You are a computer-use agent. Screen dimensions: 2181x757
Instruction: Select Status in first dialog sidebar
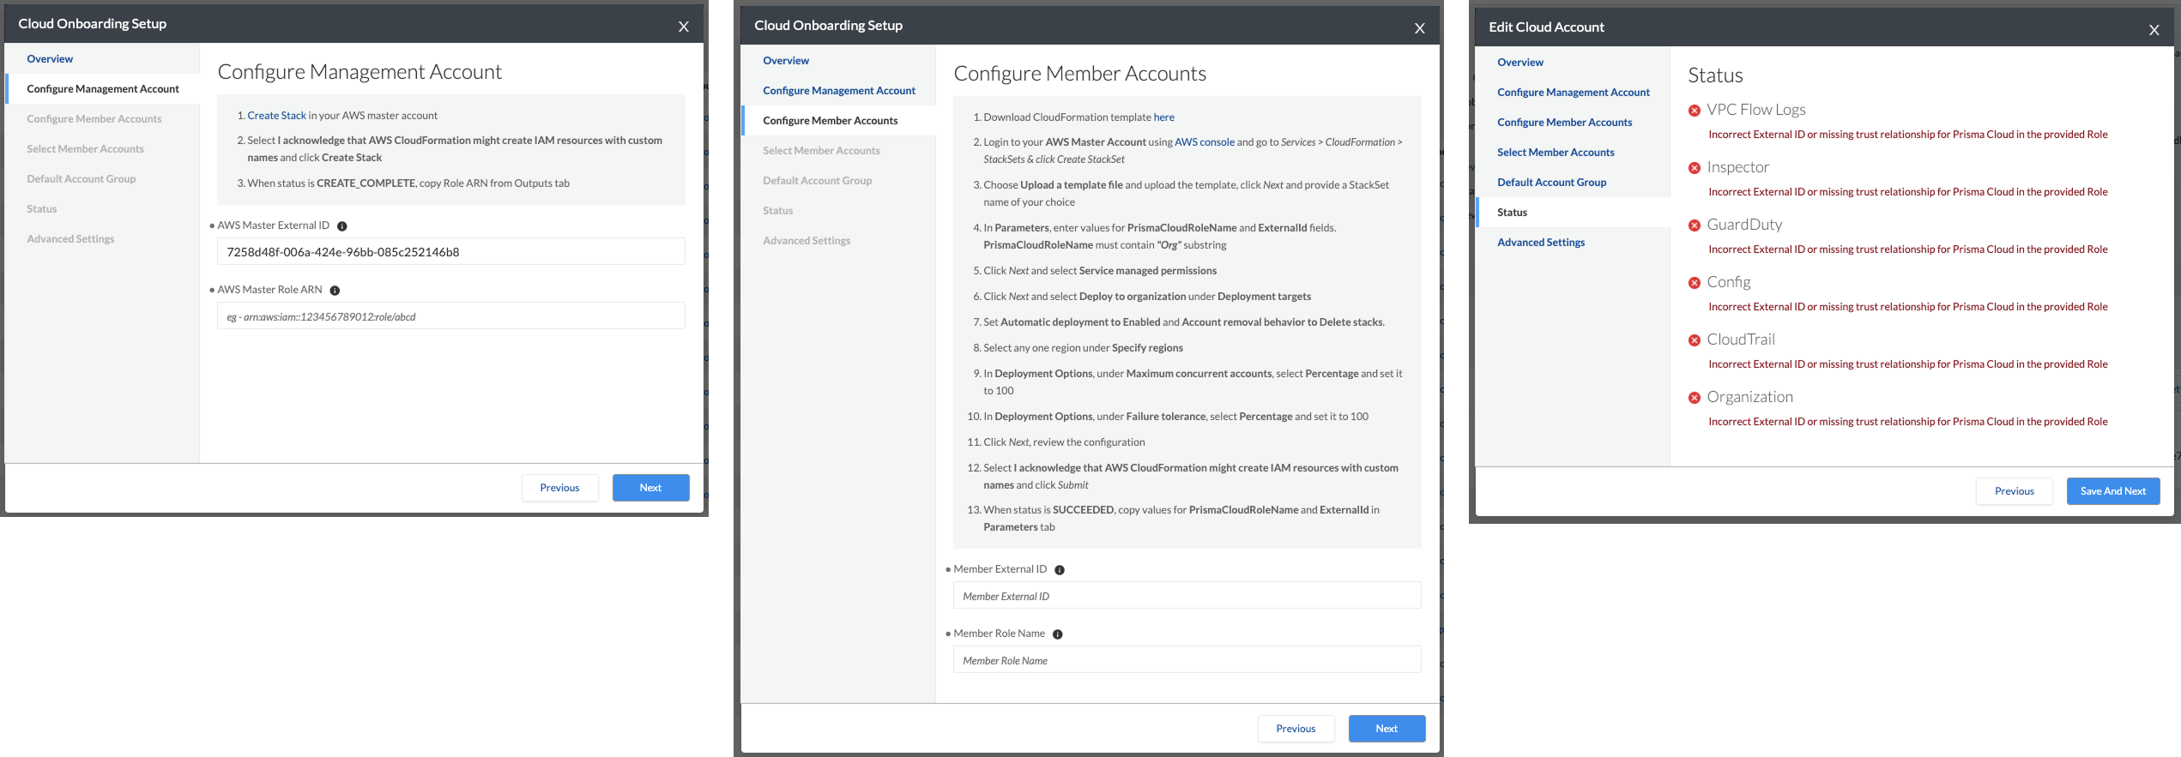41,209
